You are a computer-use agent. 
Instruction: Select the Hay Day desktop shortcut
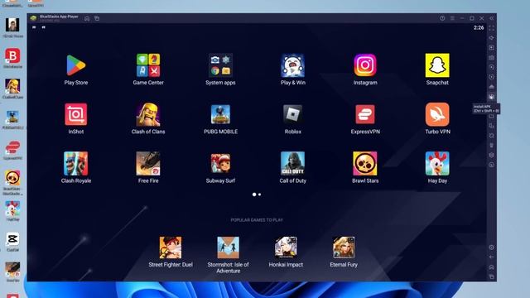[x=12, y=209]
